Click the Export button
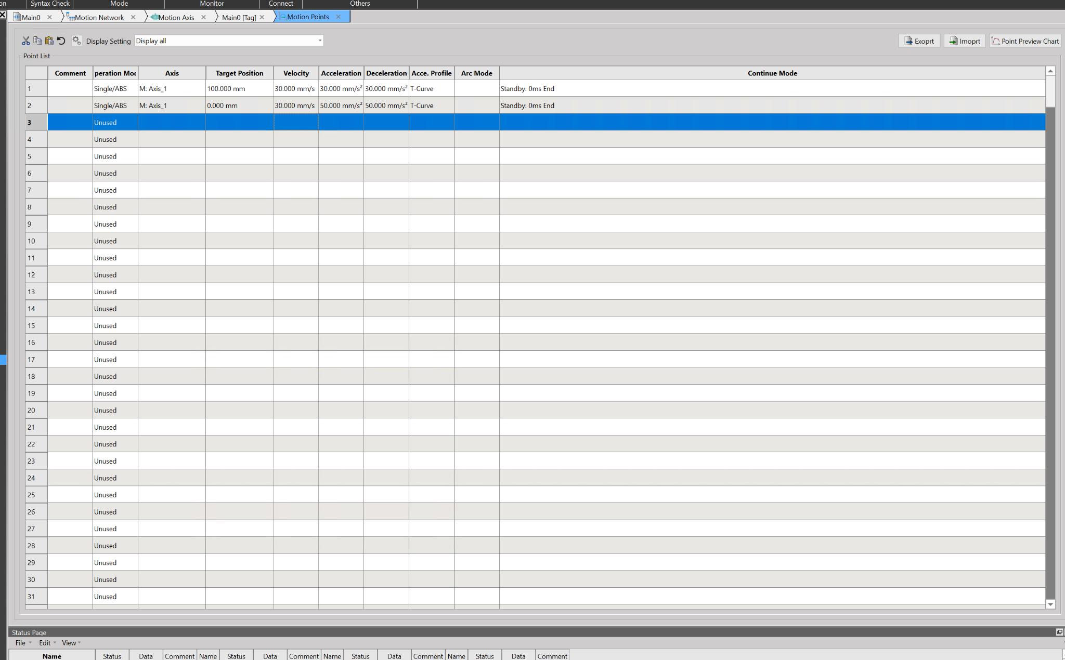1065x660 pixels. (919, 41)
